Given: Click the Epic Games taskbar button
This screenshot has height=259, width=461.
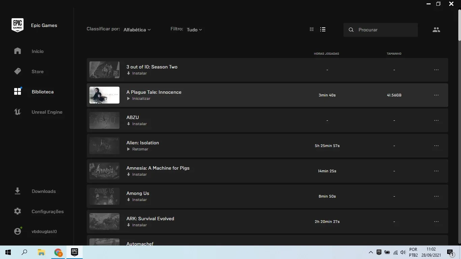Looking at the screenshot, I should pos(75,252).
